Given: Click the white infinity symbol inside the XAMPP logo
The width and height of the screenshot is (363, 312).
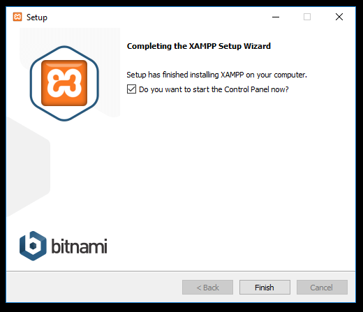Looking at the screenshot, I should [64, 83].
